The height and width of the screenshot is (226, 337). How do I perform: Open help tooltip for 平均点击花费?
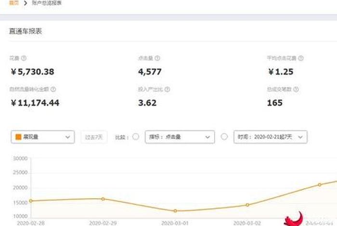301,58
